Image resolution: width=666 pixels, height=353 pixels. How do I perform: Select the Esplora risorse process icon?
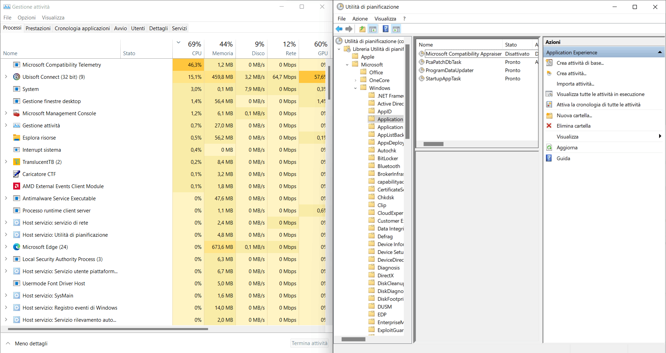(x=16, y=137)
